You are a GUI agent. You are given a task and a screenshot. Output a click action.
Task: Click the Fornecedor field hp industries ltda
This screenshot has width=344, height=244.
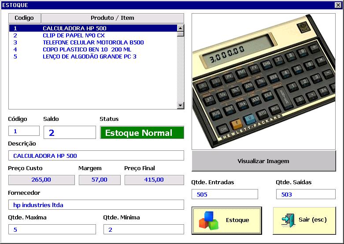coord(96,205)
